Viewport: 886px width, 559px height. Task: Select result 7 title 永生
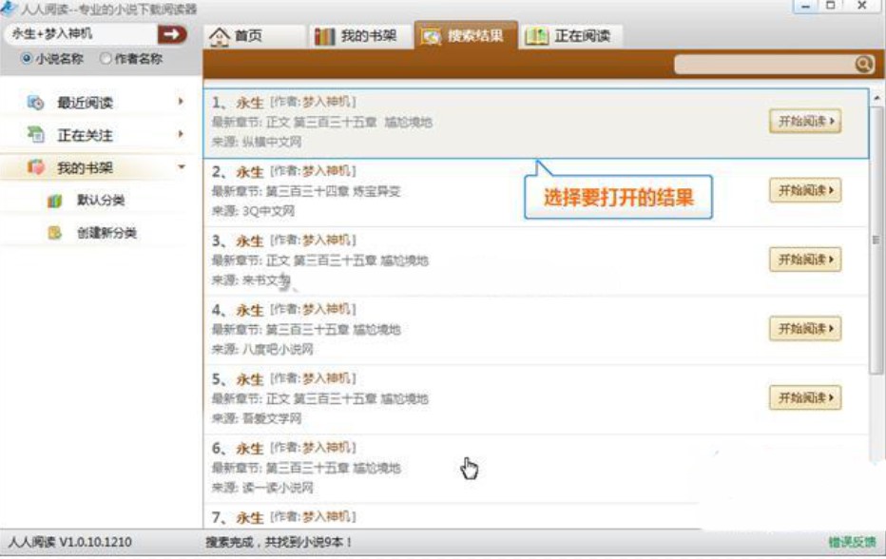point(250,518)
